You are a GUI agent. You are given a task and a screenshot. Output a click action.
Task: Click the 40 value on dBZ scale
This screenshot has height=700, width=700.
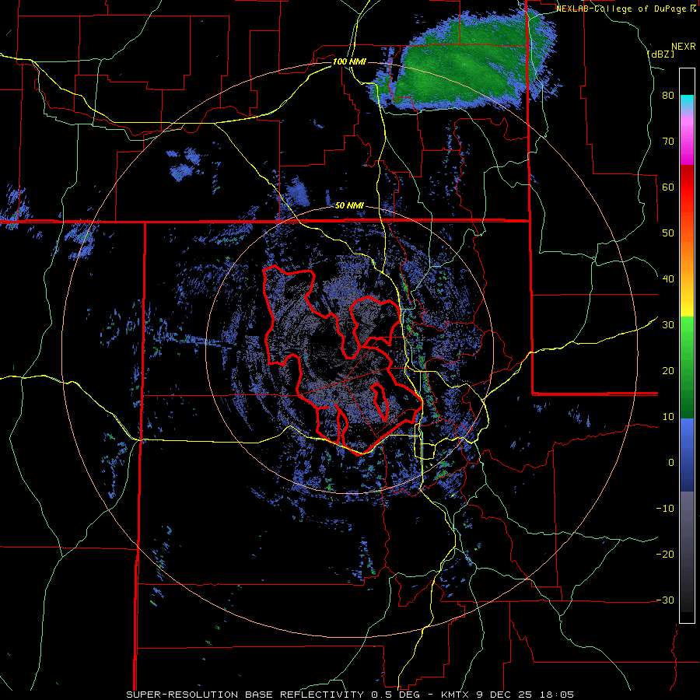click(x=668, y=279)
